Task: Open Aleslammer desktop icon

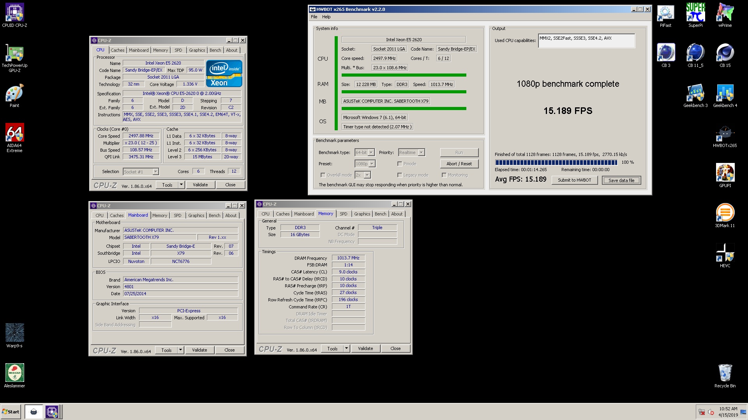Action: [x=14, y=376]
